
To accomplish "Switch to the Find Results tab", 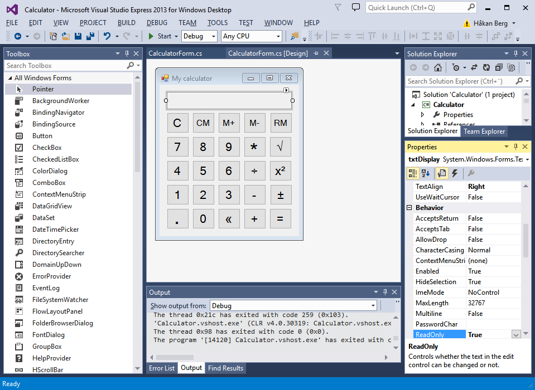I will tap(225, 368).
